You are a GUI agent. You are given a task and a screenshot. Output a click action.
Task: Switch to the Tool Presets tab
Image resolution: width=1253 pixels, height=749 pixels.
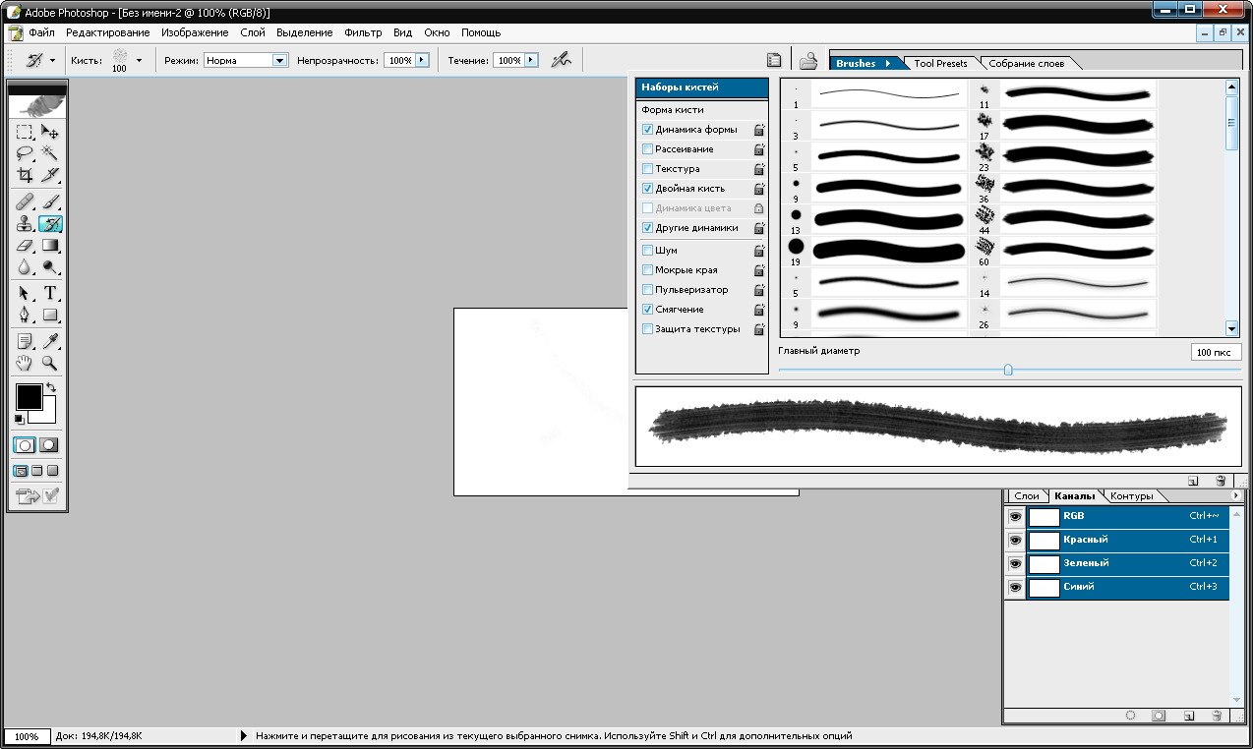[940, 64]
